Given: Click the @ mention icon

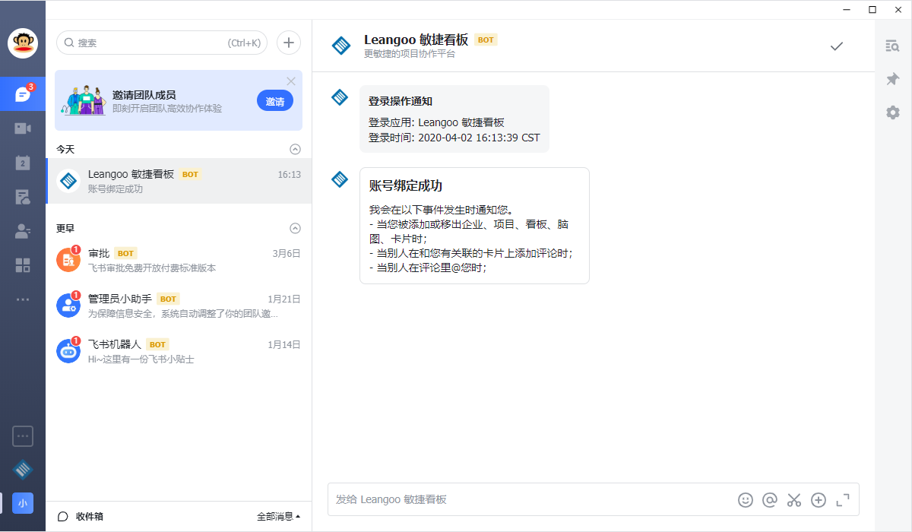Looking at the screenshot, I should tap(770, 499).
